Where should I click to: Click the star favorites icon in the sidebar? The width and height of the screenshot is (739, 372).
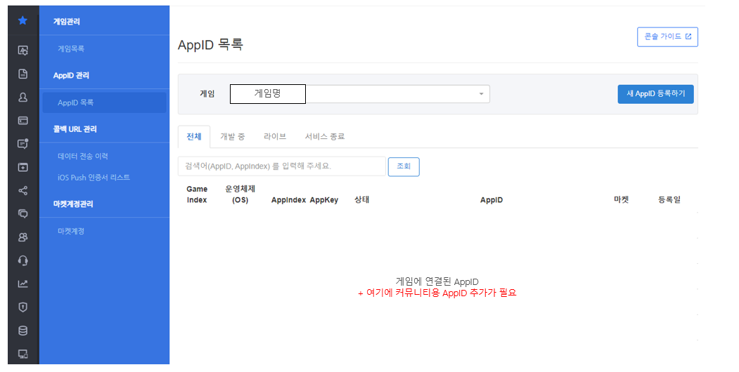23,20
